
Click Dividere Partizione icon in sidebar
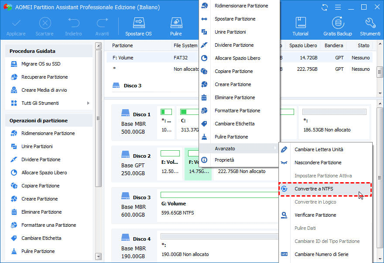(14, 159)
